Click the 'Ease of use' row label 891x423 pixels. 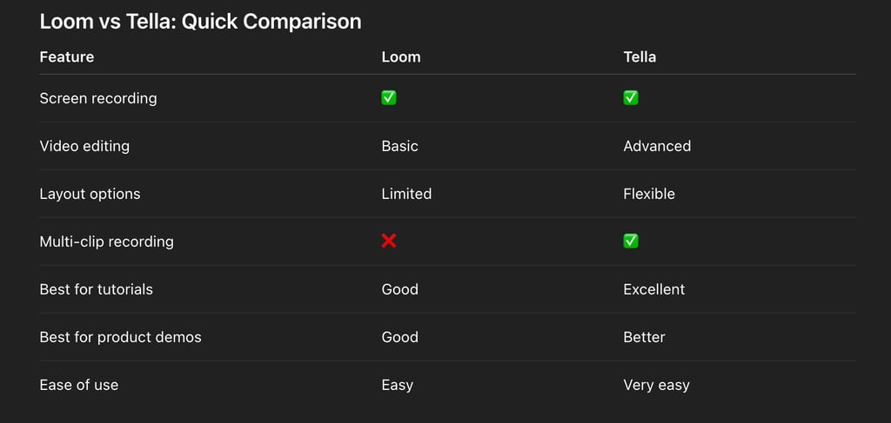78,385
